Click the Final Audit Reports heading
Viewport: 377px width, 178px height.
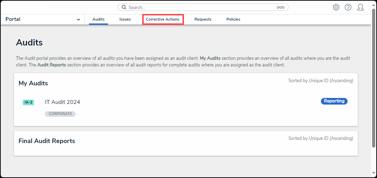tap(47, 141)
